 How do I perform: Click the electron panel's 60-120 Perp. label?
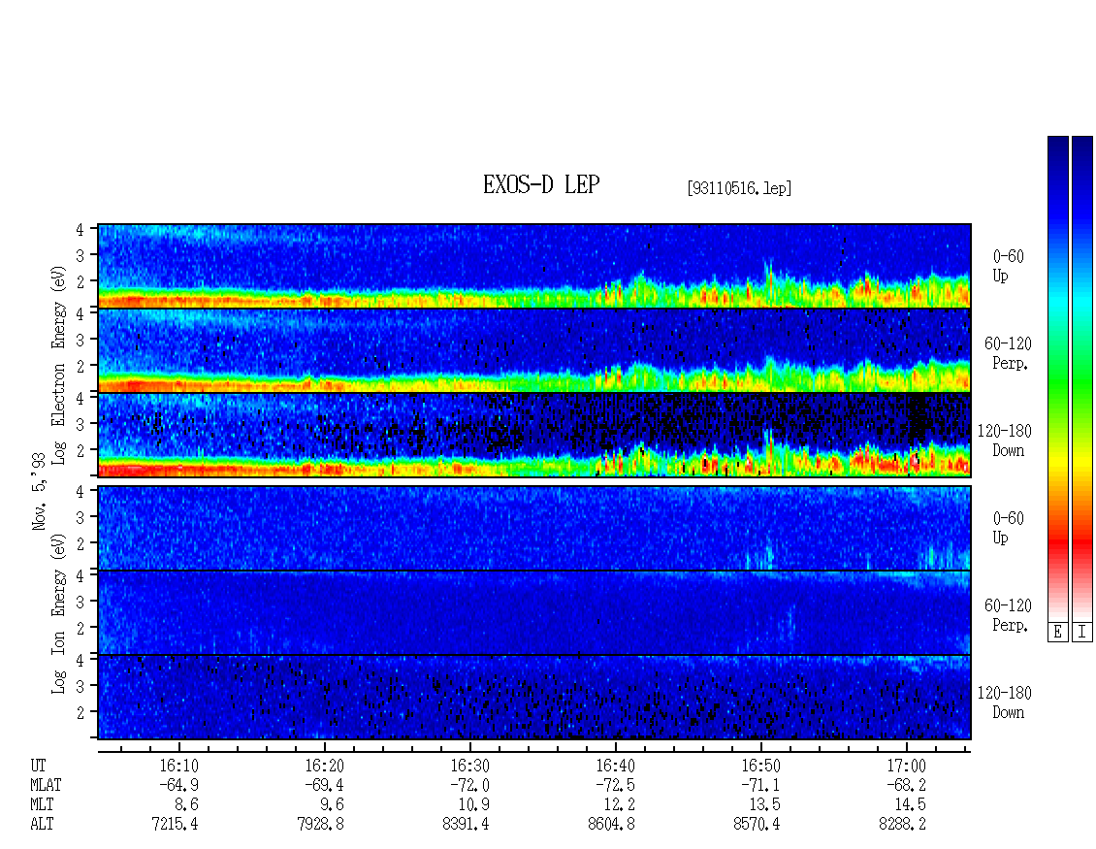[x=1008, y=353]
